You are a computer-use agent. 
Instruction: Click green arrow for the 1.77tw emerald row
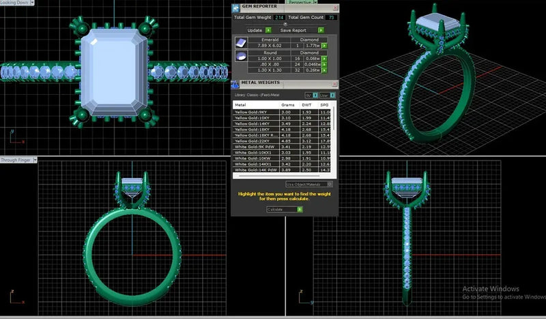[x=324, y=46]
